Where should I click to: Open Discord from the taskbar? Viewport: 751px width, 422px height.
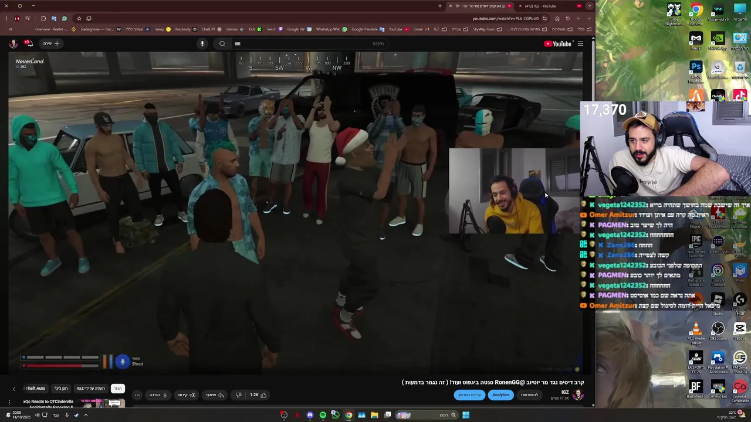tap(310, 415)
